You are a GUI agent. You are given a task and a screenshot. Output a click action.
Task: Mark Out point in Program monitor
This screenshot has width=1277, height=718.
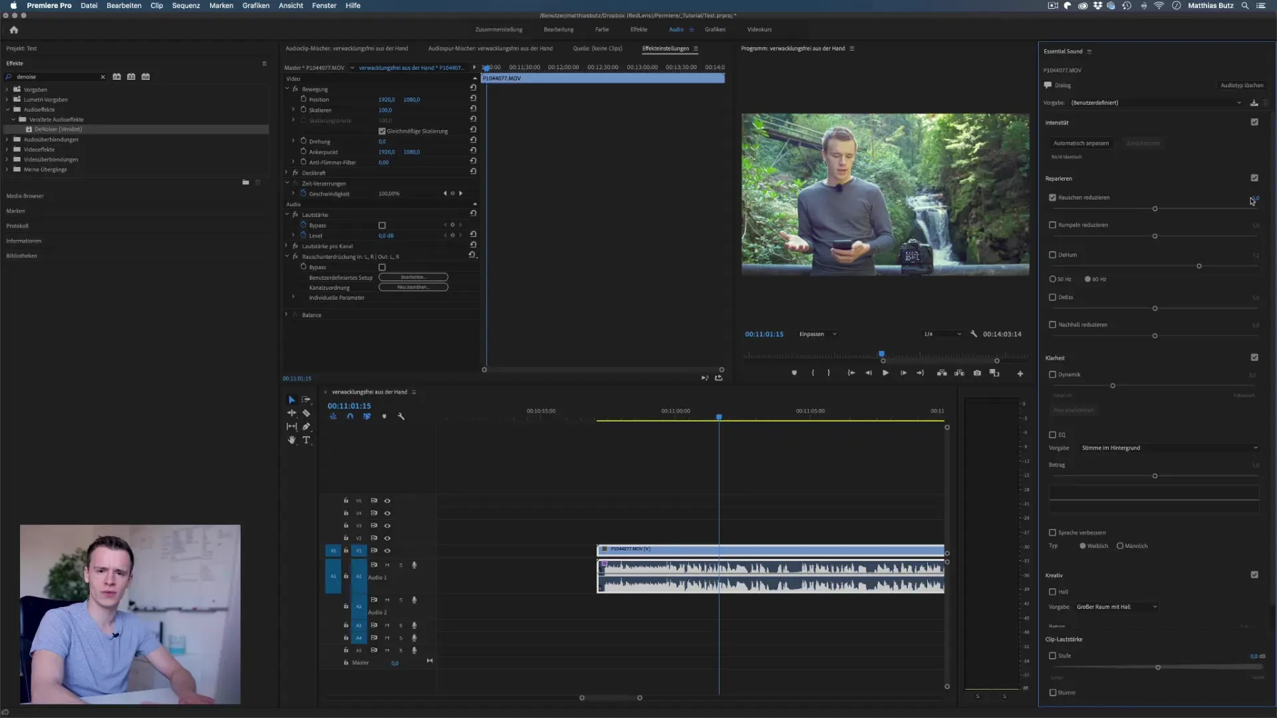pos(829,373)
